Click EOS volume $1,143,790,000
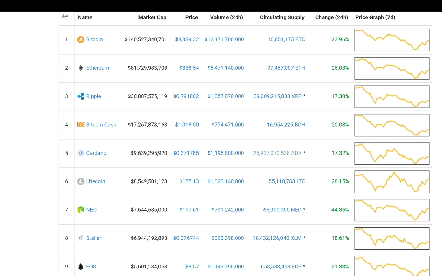The image size is (442, 276). click(225, 267)
